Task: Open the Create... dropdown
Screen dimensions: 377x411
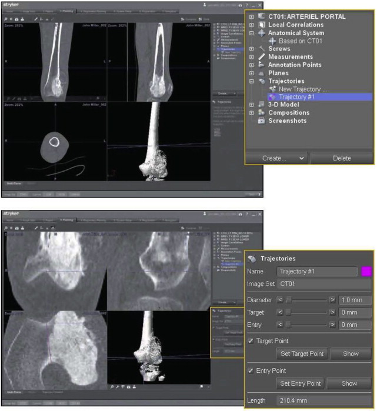Action: (276, 158)
